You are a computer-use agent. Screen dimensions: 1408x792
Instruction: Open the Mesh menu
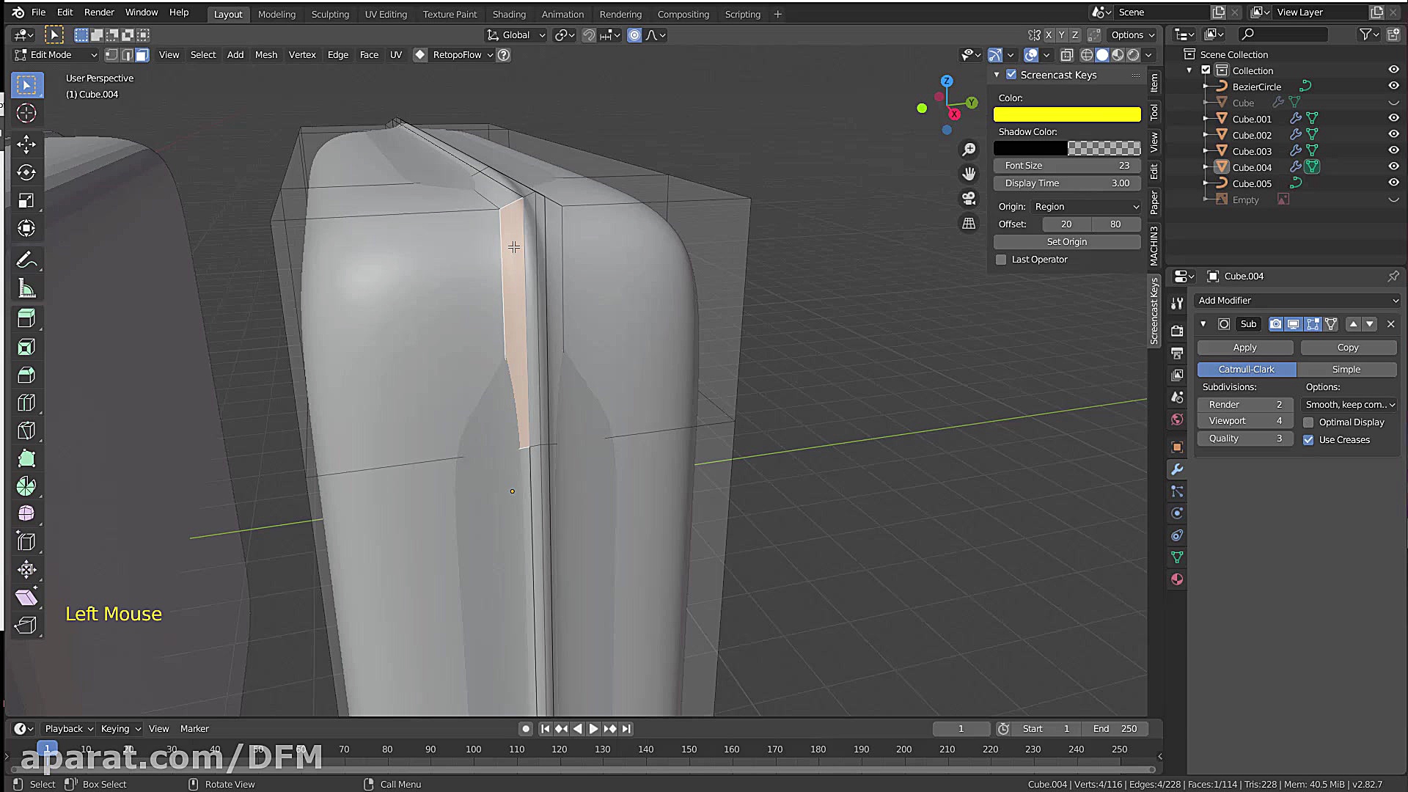point(265,55)
